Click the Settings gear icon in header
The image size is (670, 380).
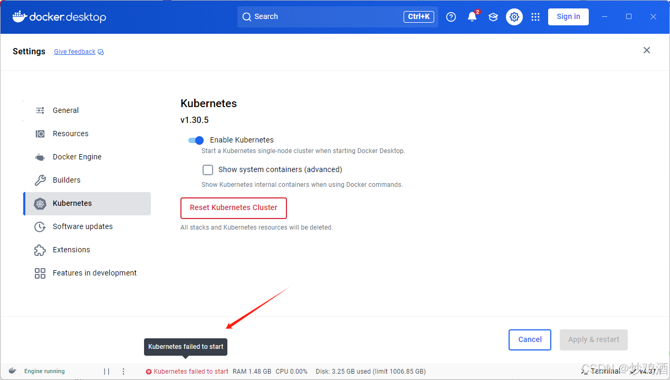[x=514, y=17]
